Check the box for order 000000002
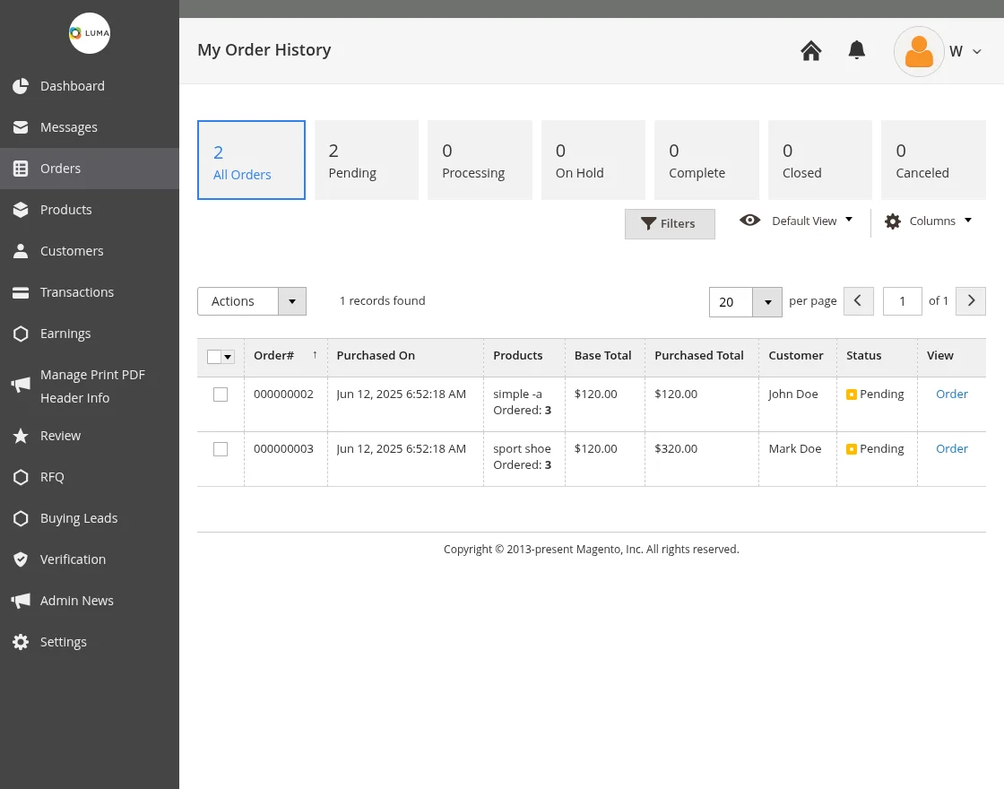This screenshot has height=789, width=1004. click(221, 394)
